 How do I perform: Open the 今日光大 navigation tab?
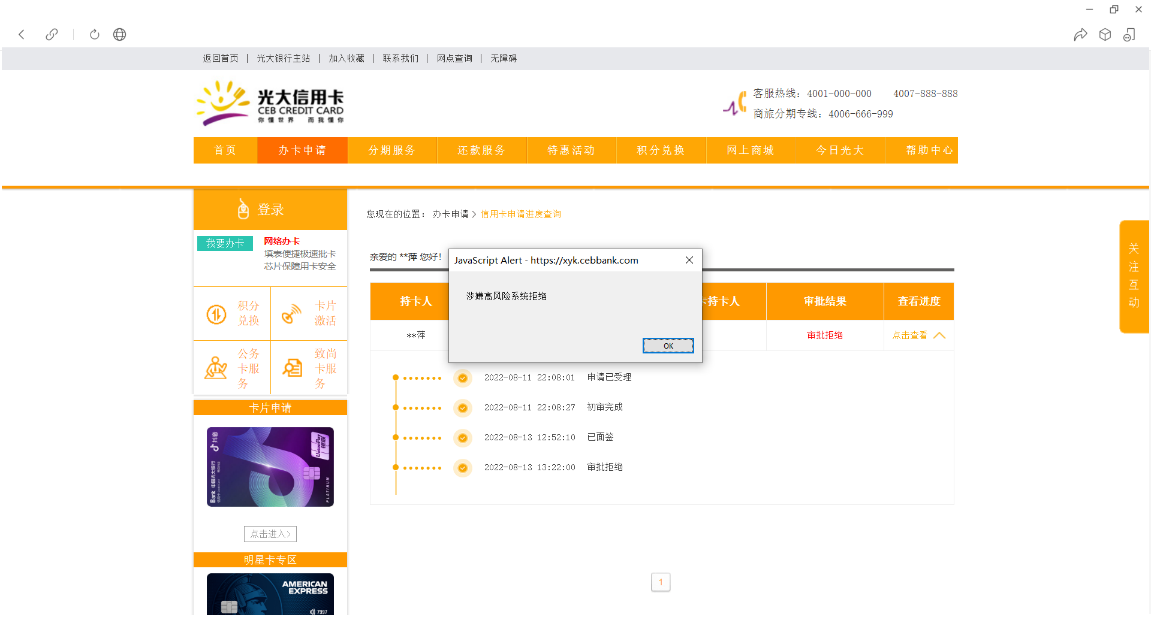[840, 150]
